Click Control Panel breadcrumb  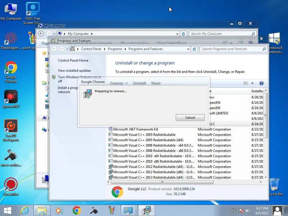pos(91,49)
